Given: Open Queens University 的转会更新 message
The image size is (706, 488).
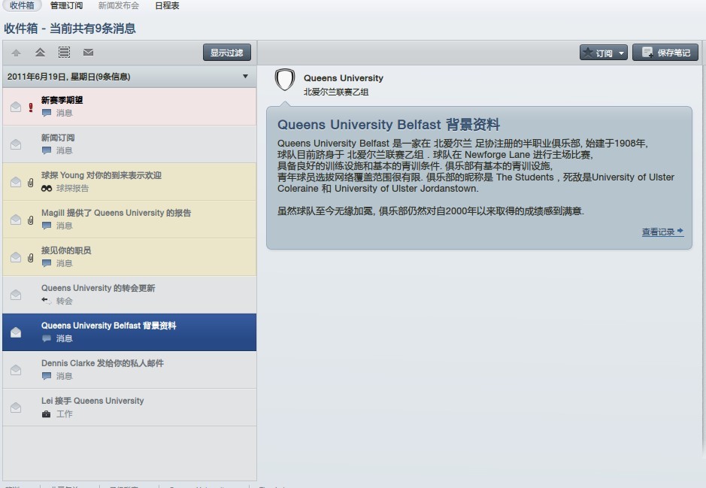Looking at the screenshot, I should [129, 295].
